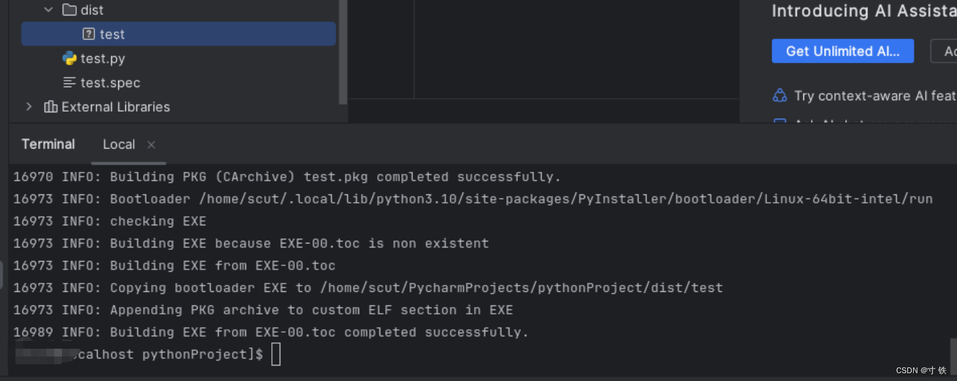Switch to the Local terminal tab

119,144
